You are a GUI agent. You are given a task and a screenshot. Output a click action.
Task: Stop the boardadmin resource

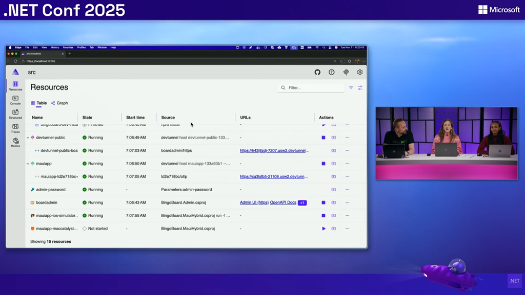click(324, 202)
